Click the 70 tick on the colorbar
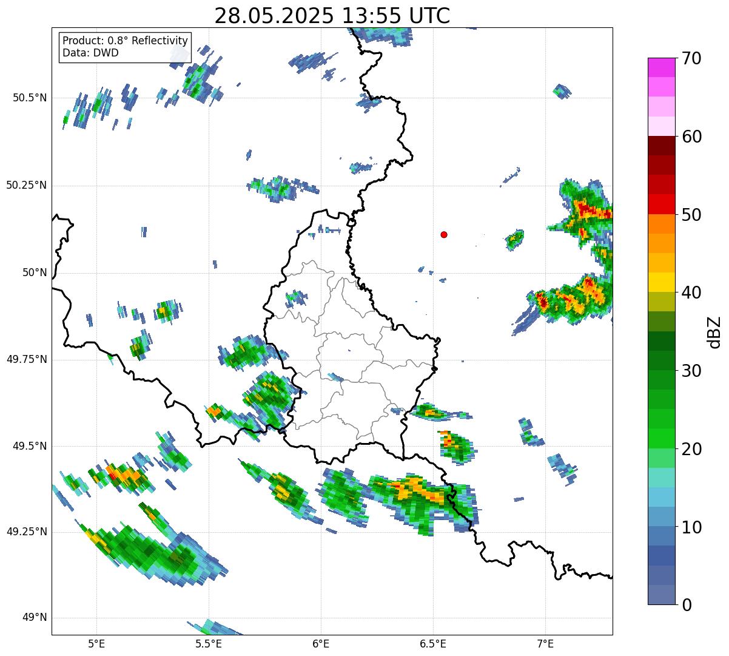 (691, 58)
